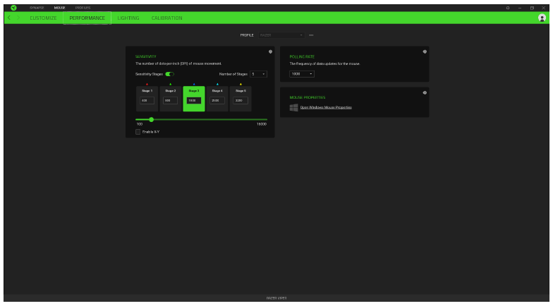
Task: Open Windows Mouse Properties link
Action: [x=326, y=107]
